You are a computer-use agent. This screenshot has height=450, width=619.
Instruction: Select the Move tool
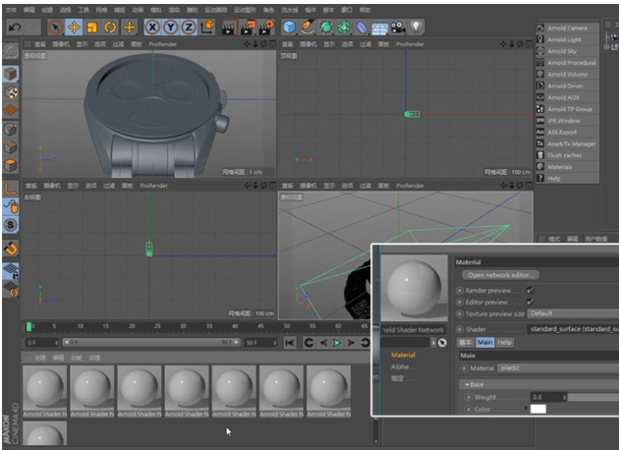(73, 27)
